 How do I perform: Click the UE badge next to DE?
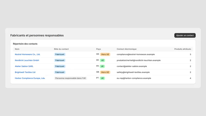pyautogui.click(x=102, y=60)
